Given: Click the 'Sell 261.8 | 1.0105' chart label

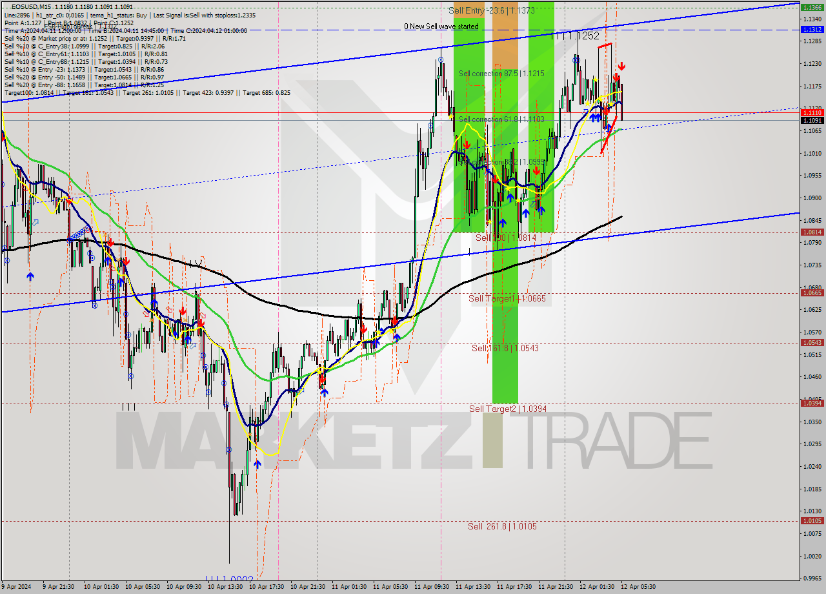Looking at the screenshot, I should [x=502, y=526].
